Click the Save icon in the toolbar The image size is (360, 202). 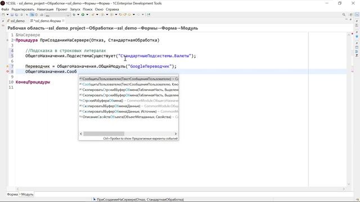pos(12,15)
